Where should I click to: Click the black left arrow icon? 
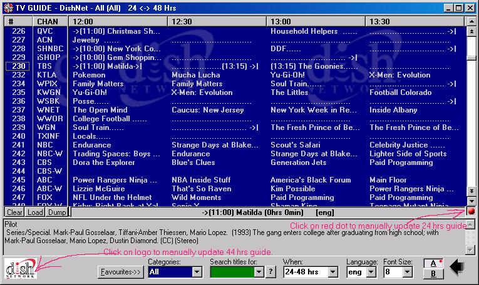click(457, 267)
